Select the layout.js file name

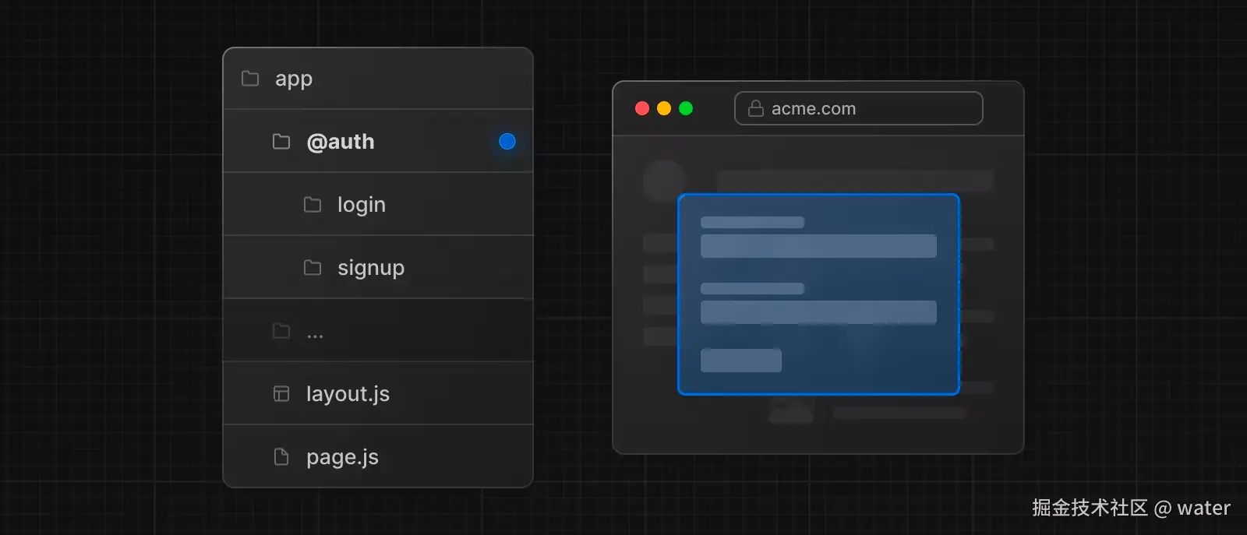click(x=348, y=394)
